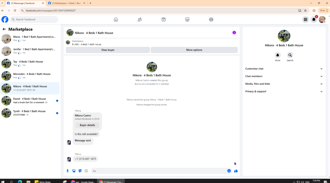Screen dimensions: 330x183
Task: Open the Friends icon in the top bar
Action: point(140,19)
